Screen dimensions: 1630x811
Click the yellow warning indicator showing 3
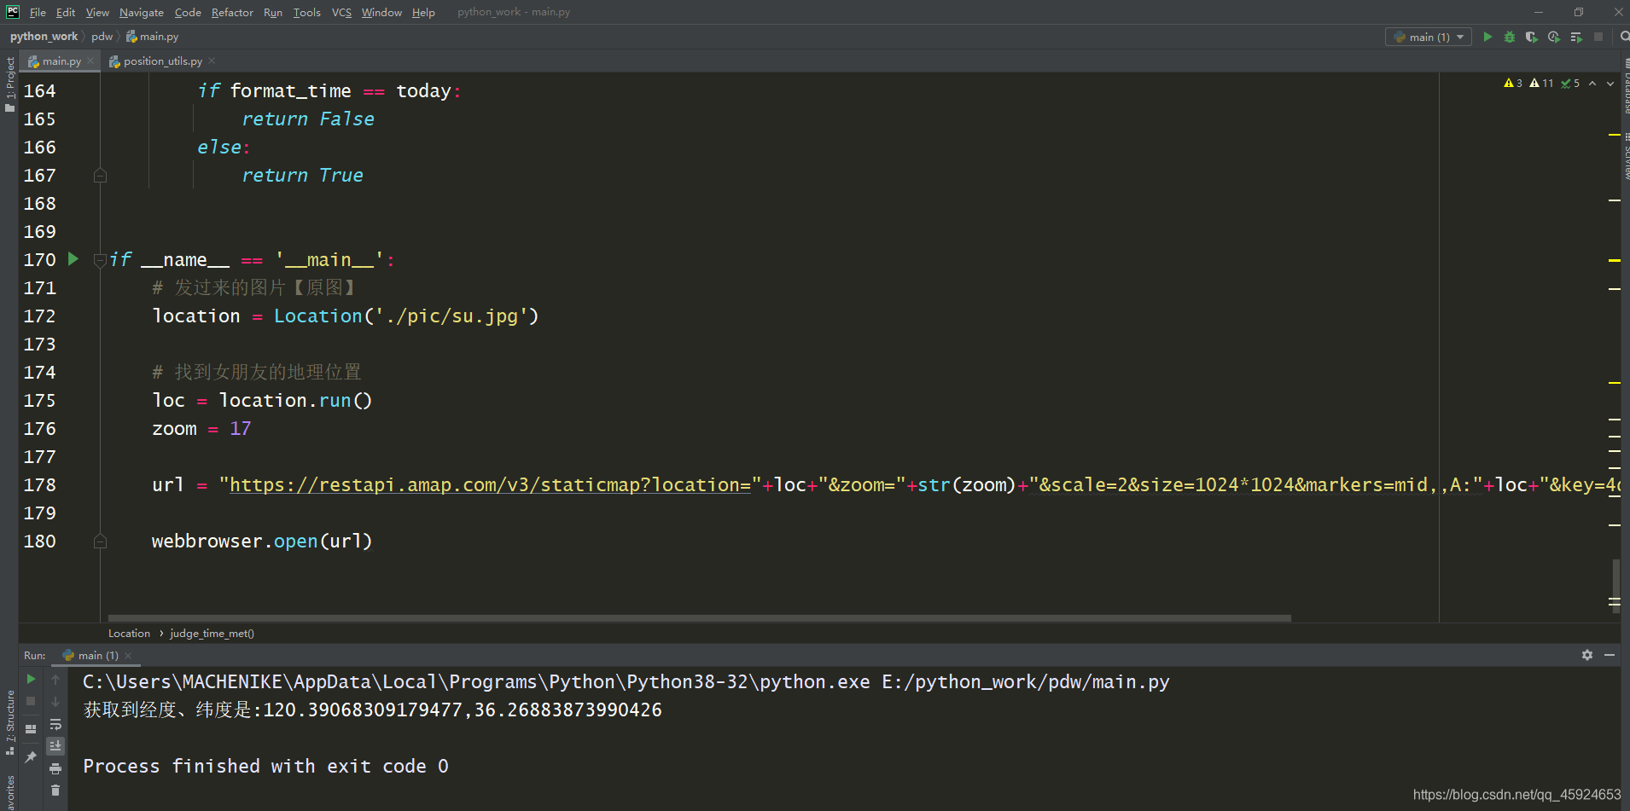coord(1513,83)
